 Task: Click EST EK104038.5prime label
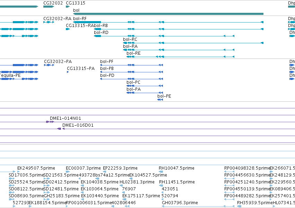click(x=100, y=182)
